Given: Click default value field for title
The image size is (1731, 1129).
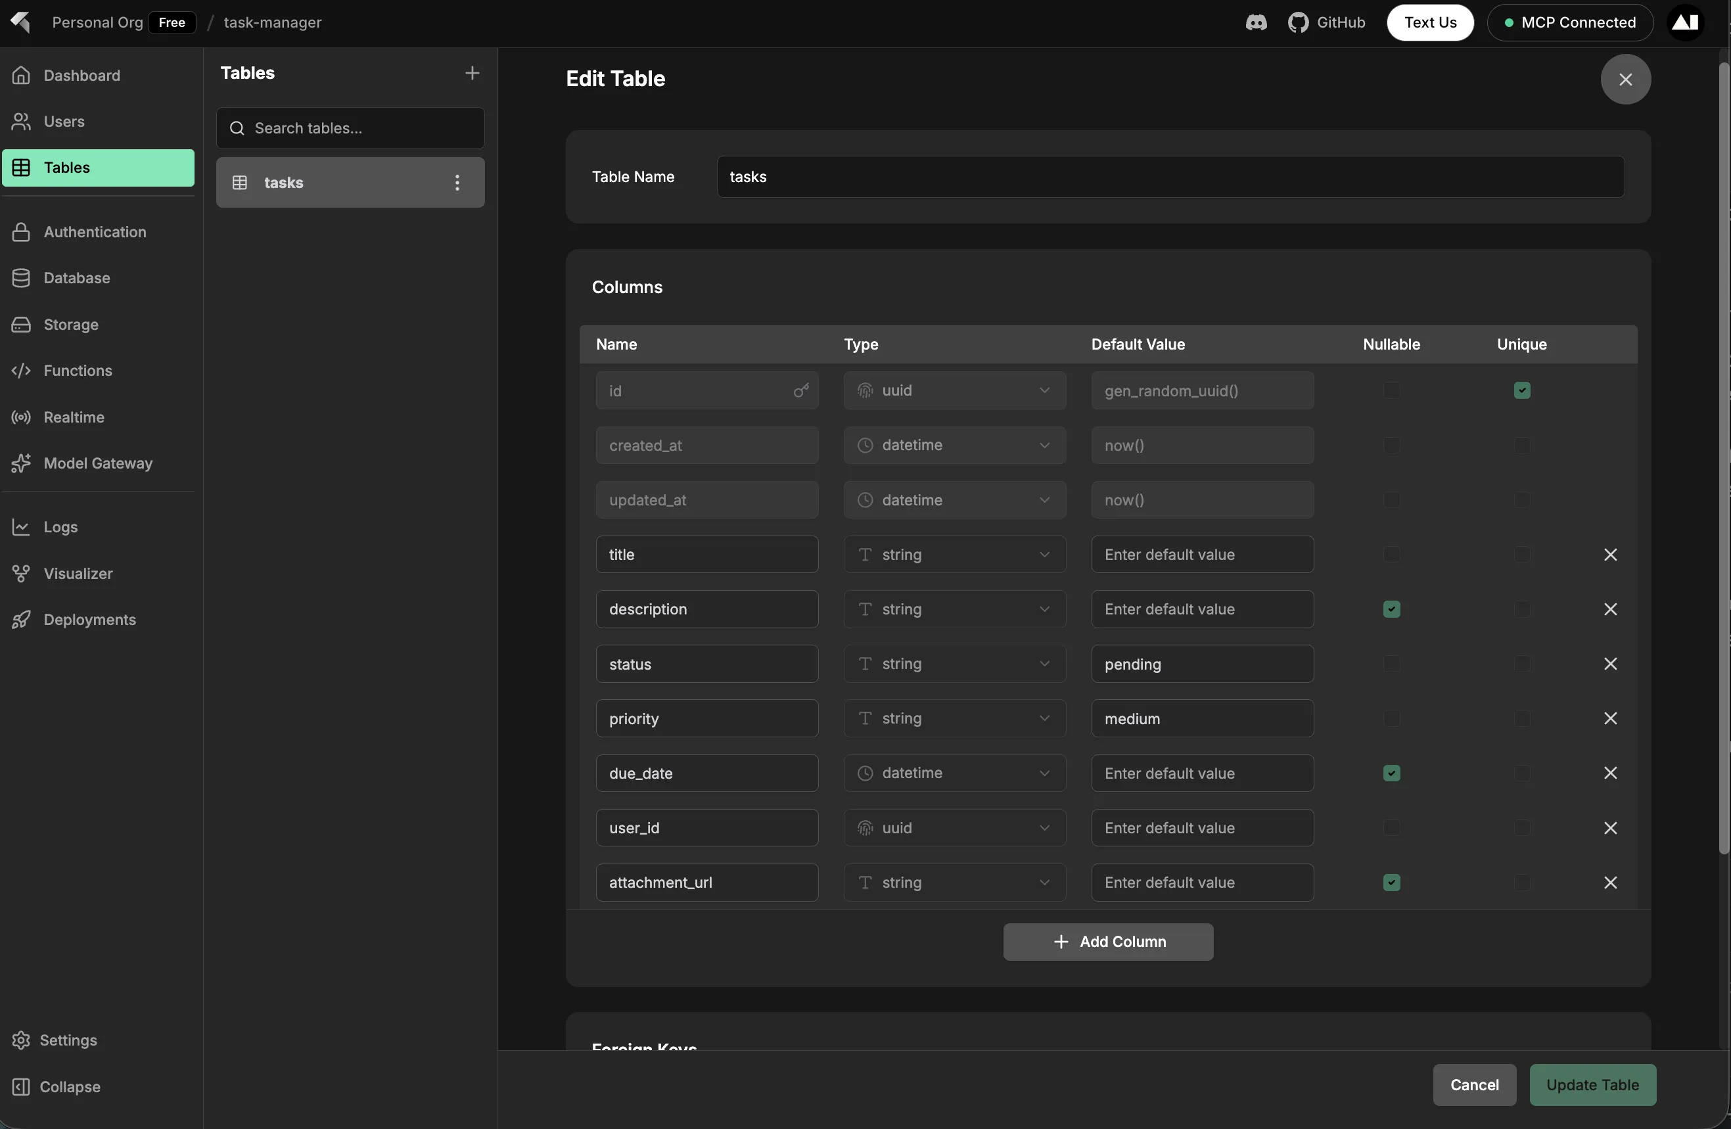Looking at the screenshot, I should [x=1202, y=555].
